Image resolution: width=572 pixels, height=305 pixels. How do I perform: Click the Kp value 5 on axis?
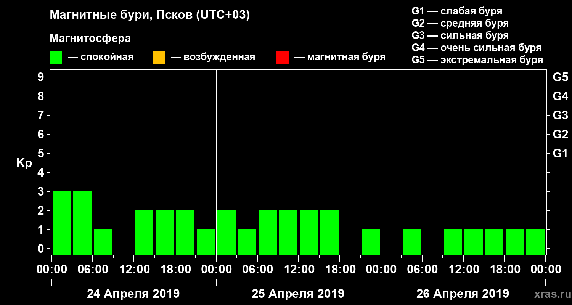(41, 153)
